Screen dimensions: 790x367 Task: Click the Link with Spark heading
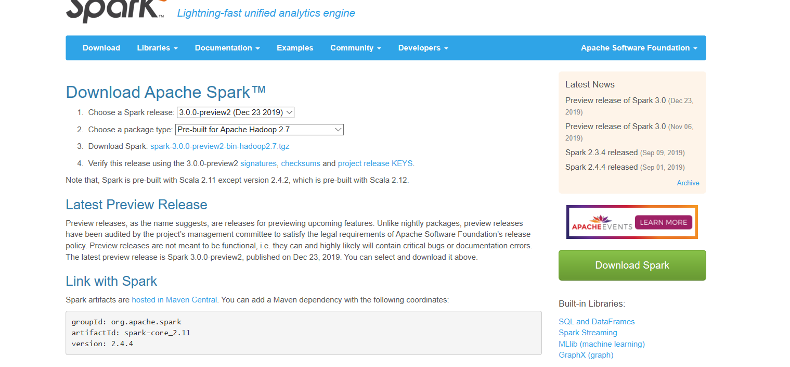111,282
